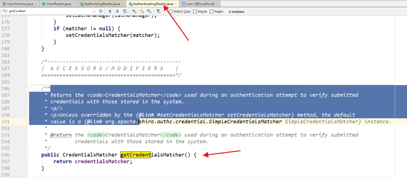Close the AuthorizingRealm.java tab
The width and height of the screenshot is (407, 178).
(123, 4)
